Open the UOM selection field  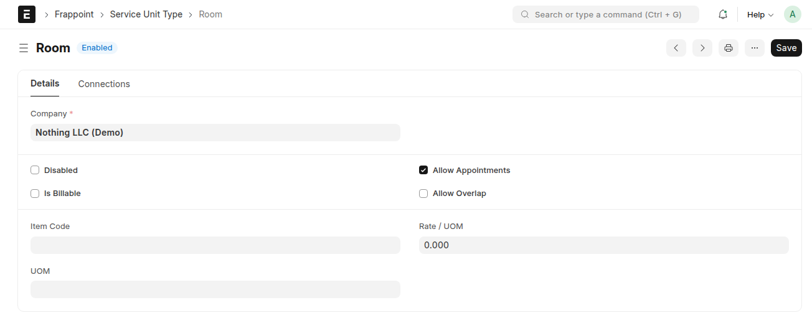point(215,289)
